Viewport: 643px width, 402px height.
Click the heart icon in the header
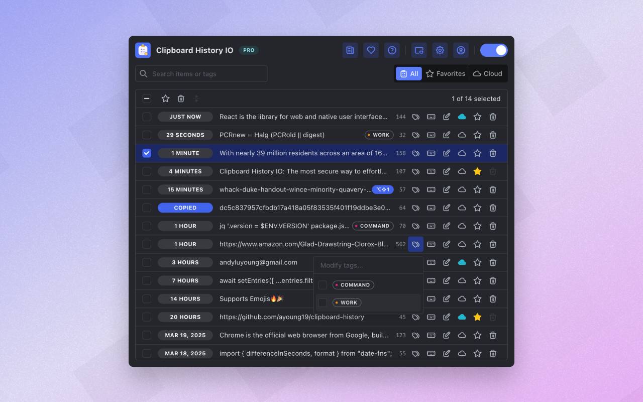click(x=371, y=50)
